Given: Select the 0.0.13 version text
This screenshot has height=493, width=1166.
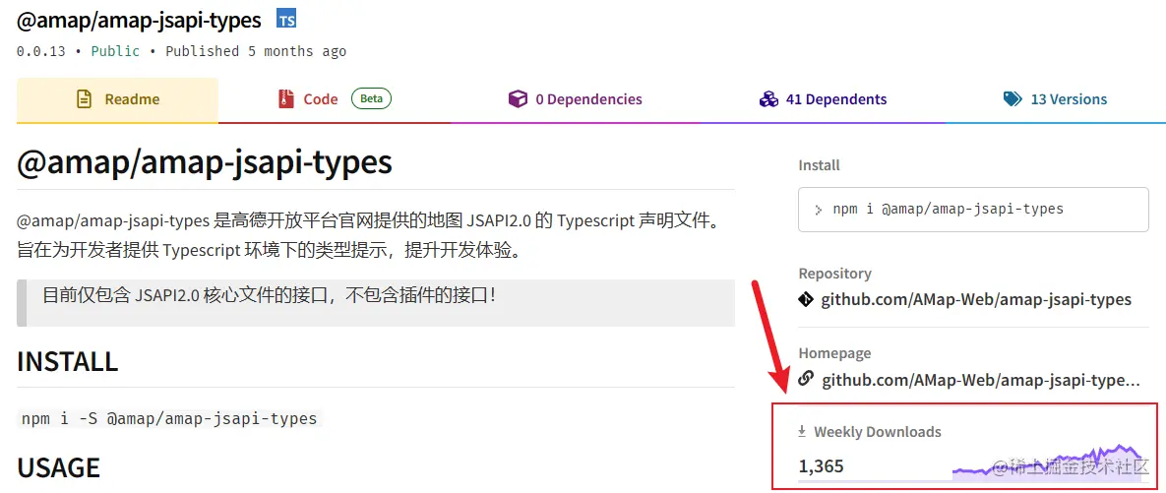Looking at the screenshot, I should 41,51.
